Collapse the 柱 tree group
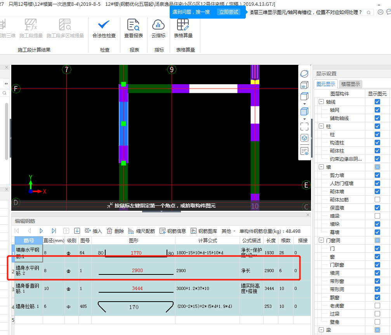 pos(321,126)
